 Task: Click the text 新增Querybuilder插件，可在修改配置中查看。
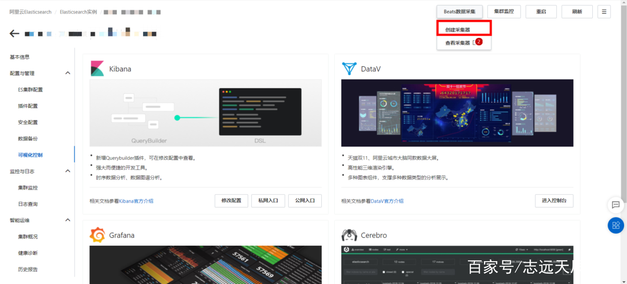146,158
